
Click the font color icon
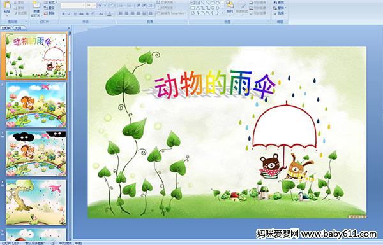109,14
